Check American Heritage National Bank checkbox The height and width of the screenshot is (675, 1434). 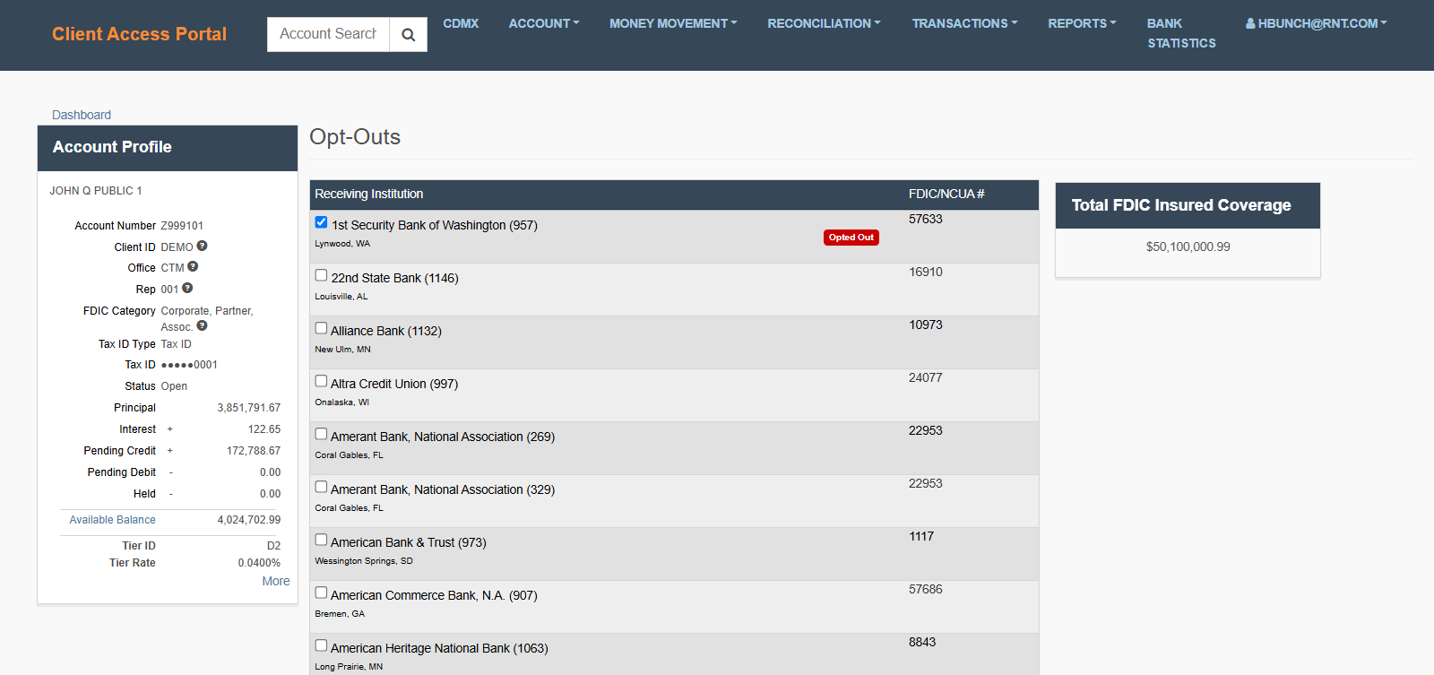click(x=321, y=645)
